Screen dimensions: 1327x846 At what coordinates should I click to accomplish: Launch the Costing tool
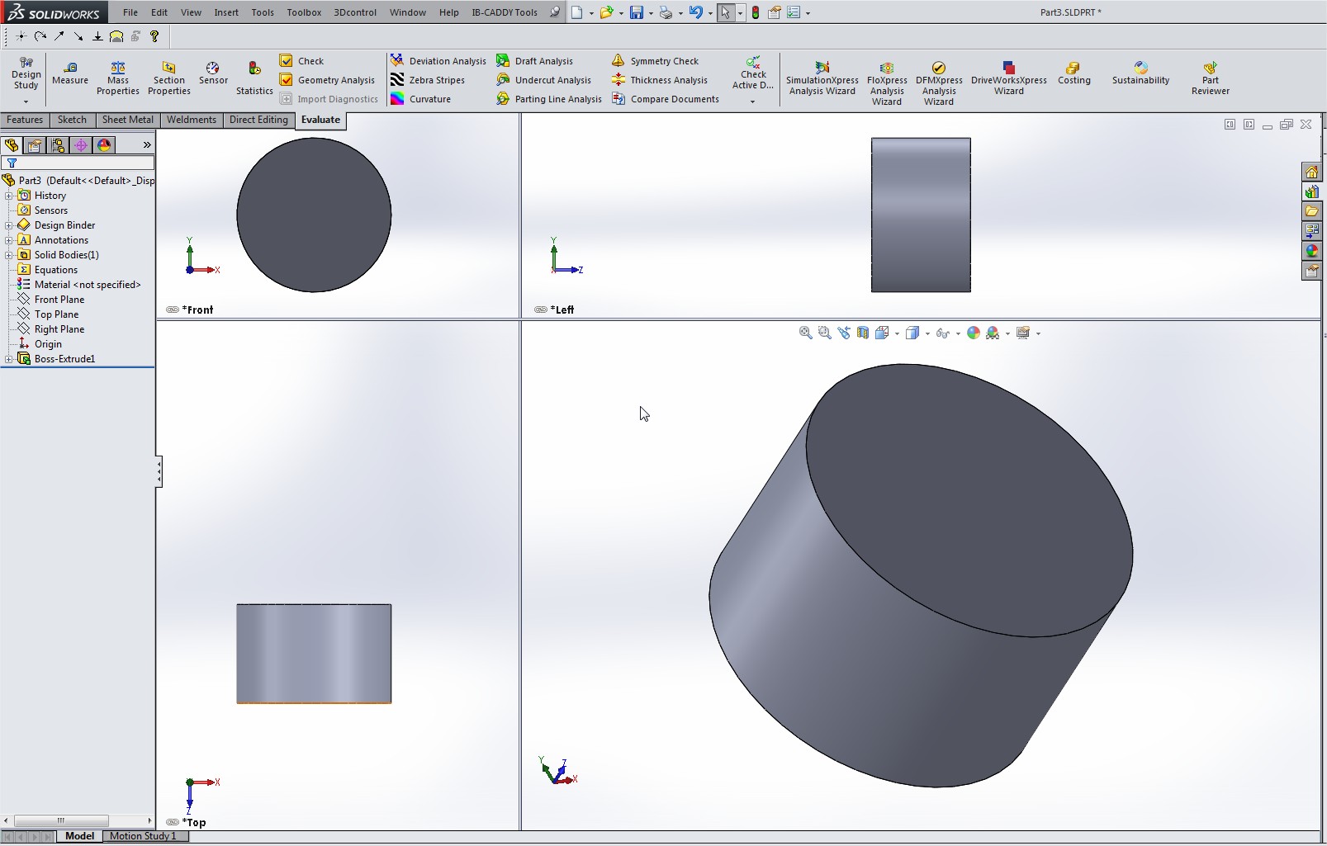tap(1073, 68)
